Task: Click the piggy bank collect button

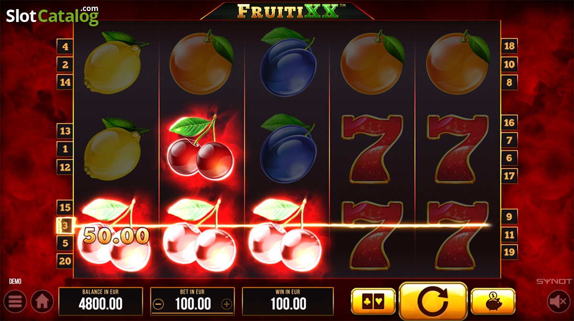Action: pos(493,301)
